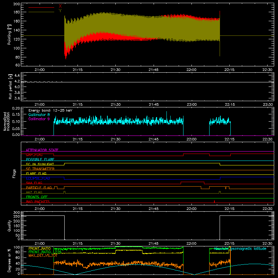The height and width of the screenshot is (278, 278).
Task: Click the Flags axis title
Action: [14, 173]
